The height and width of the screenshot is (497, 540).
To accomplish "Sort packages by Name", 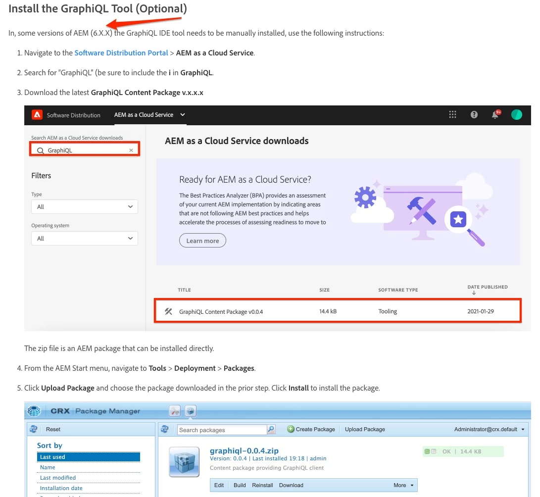I will 48,467.
